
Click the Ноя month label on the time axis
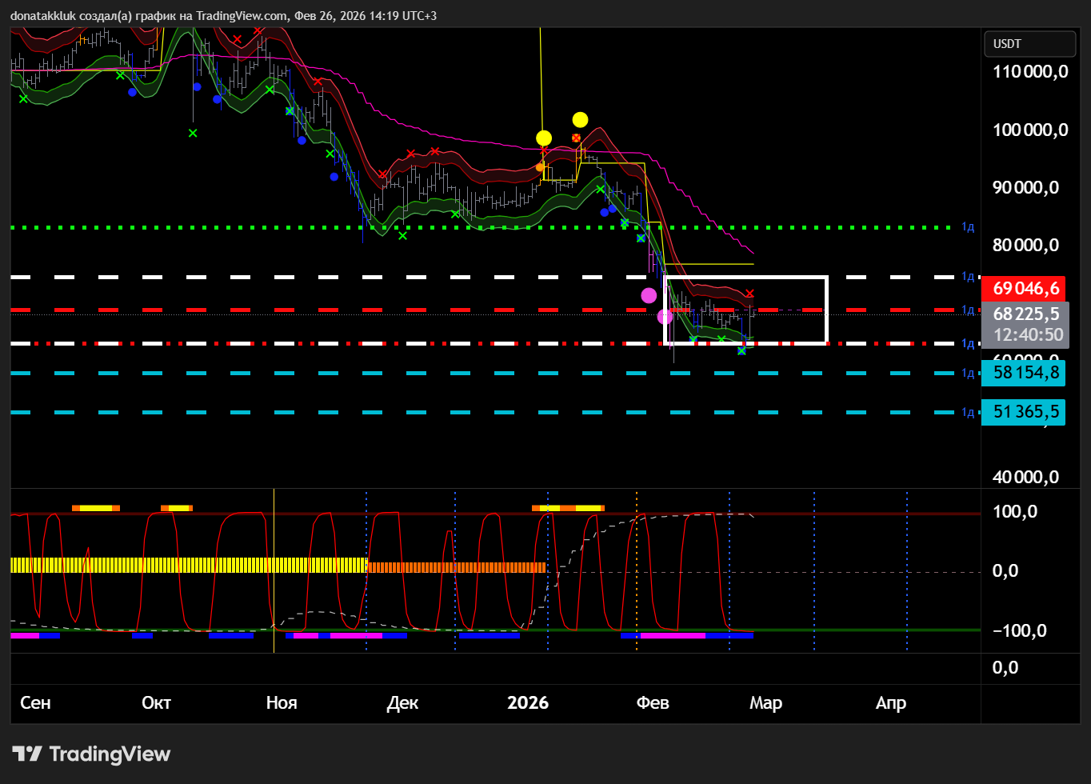coord(282,703)
